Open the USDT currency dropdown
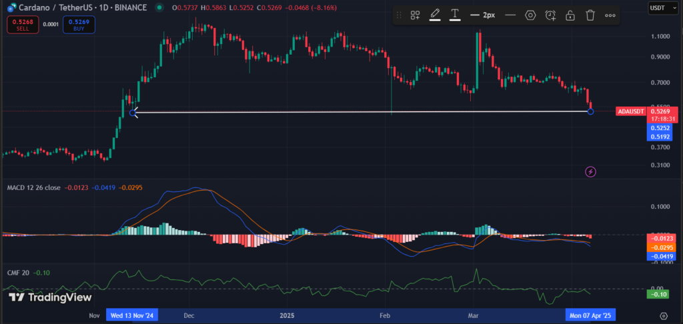683x324 pixels. 660,7
